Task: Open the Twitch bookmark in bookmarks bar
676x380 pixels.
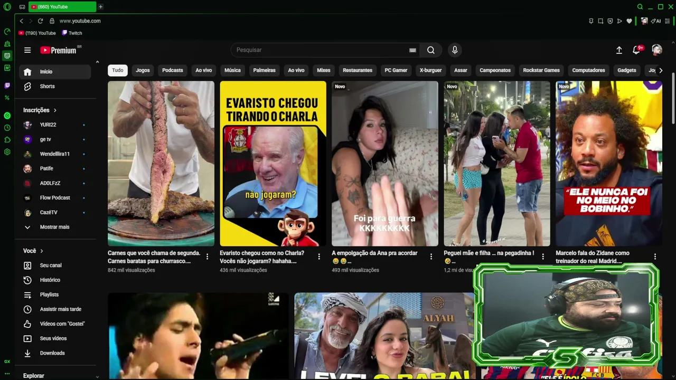Action: coord(72,33)
